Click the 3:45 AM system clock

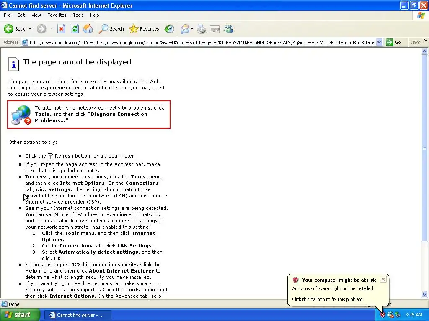point(413,315)
